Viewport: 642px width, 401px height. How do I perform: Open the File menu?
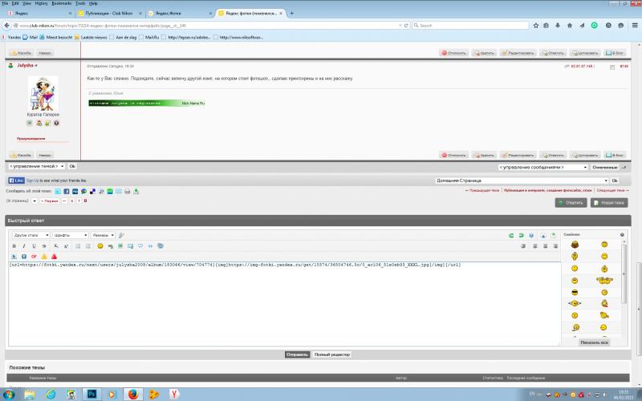coord(5,3)
